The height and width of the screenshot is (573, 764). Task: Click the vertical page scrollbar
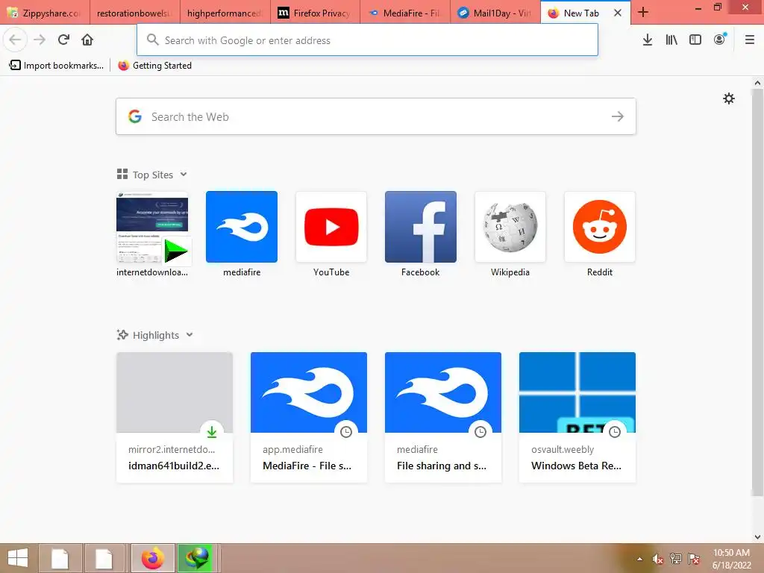click(757, 292)
